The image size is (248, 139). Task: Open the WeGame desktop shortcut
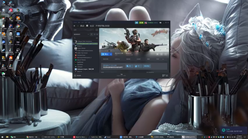[11, 43]
